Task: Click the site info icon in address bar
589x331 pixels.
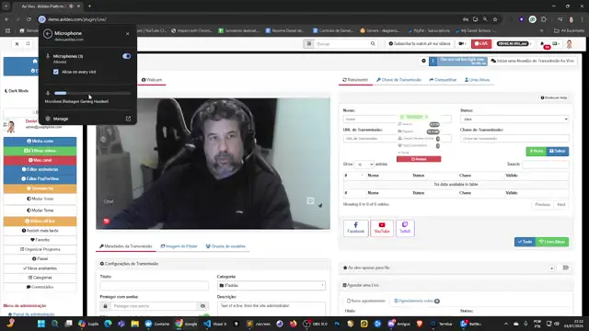Action: click(x=42, y=19)
